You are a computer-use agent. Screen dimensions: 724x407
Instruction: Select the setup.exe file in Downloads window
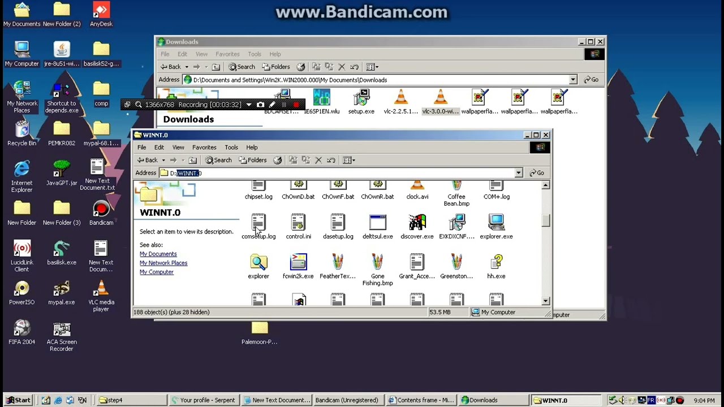coord(361,102)
